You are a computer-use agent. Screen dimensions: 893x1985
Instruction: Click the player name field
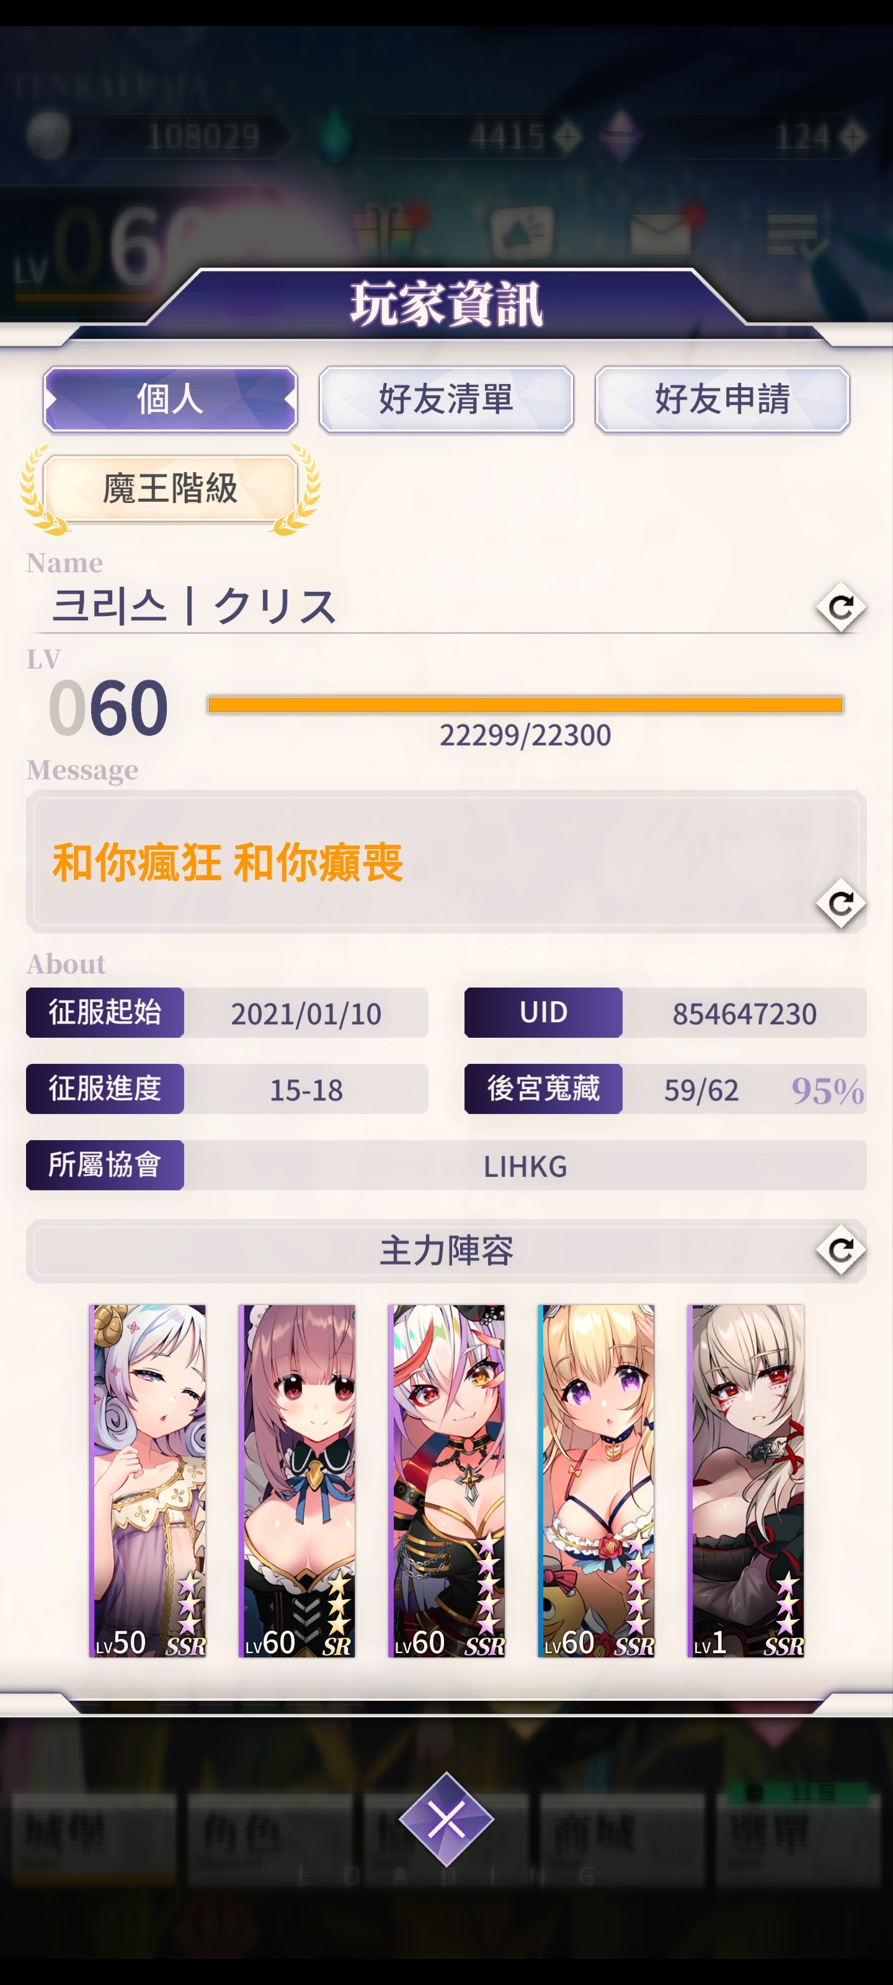(420, 607)
